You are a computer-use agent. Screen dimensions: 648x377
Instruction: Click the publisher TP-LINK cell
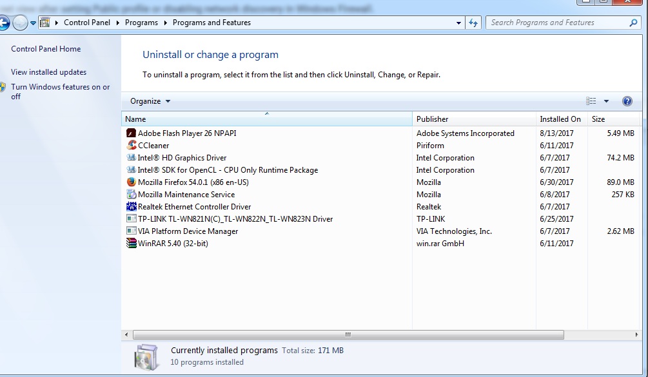(x=431, y=219)
